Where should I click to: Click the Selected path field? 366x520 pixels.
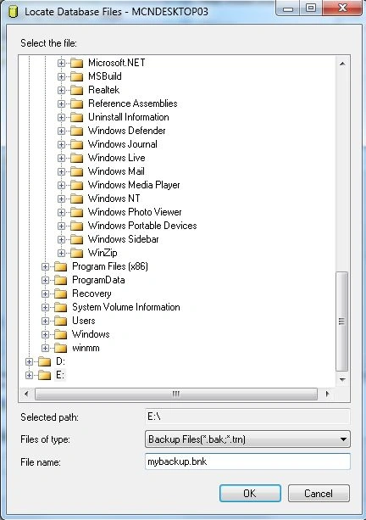pos(247,417)
